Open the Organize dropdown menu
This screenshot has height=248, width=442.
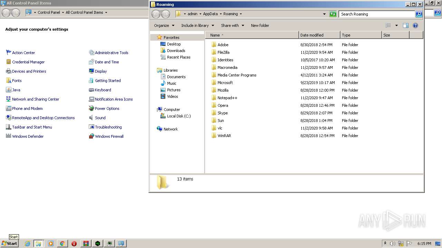pos(164,25)
